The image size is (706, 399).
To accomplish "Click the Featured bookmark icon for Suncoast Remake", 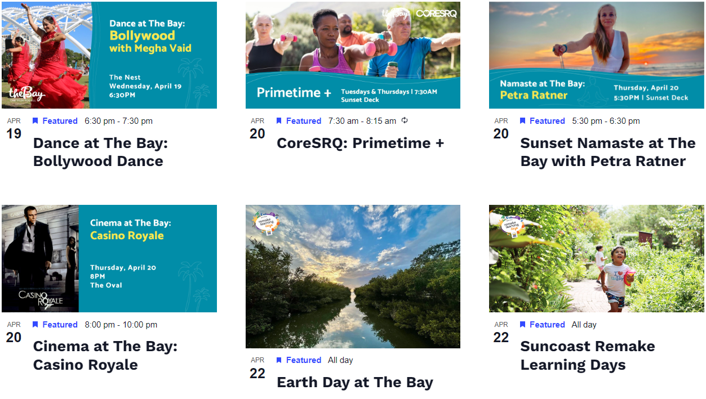I will (x=522, y=325).
